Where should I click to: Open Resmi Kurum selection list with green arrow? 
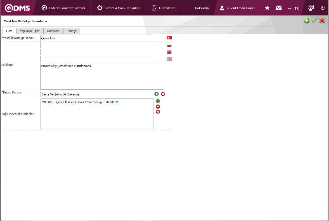coord(157,94)
